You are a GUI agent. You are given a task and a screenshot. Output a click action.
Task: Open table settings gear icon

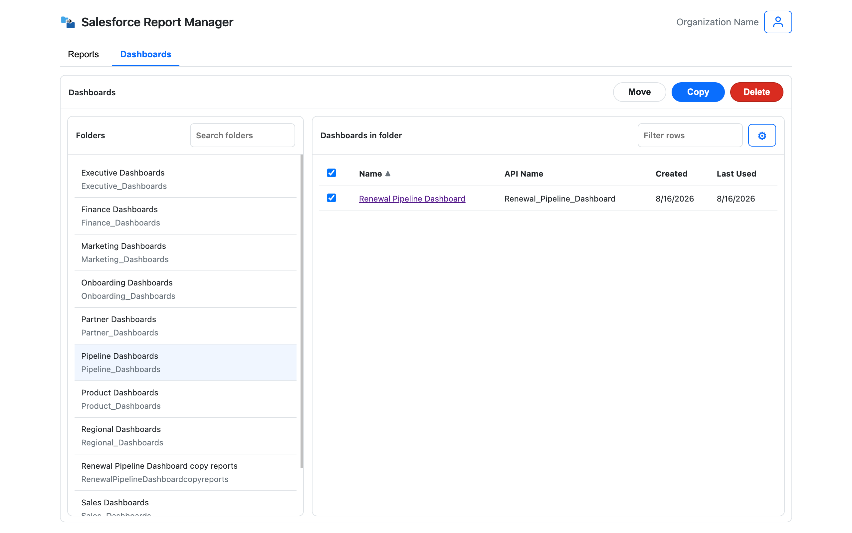[762, 135]
